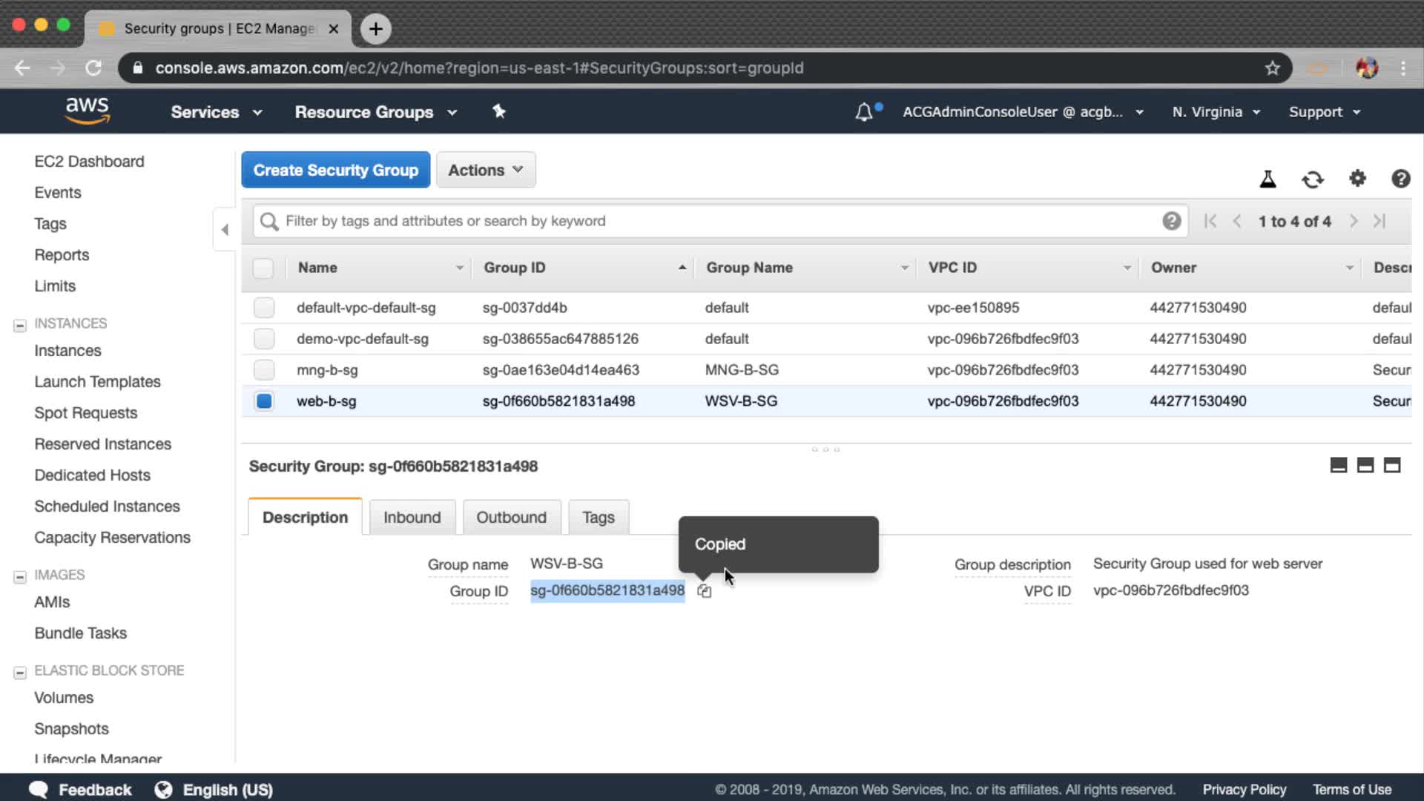Uncheck the web-b-sg row checkbox
This screenshot has width=1424, height=801.
tap(264, 401)
